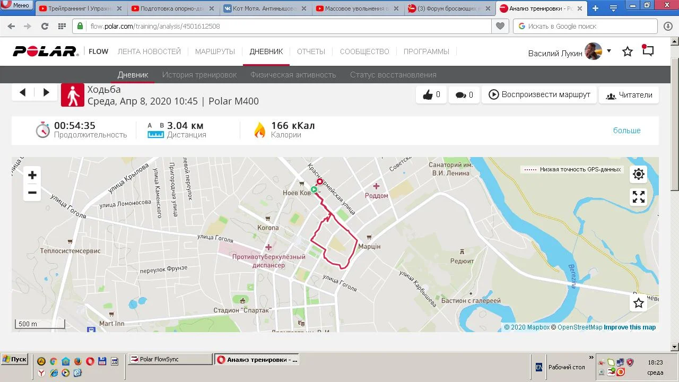The image size is (679, 382).
Task: Switch to the Кот Мотя VK tab
Action: click(265, 8)
